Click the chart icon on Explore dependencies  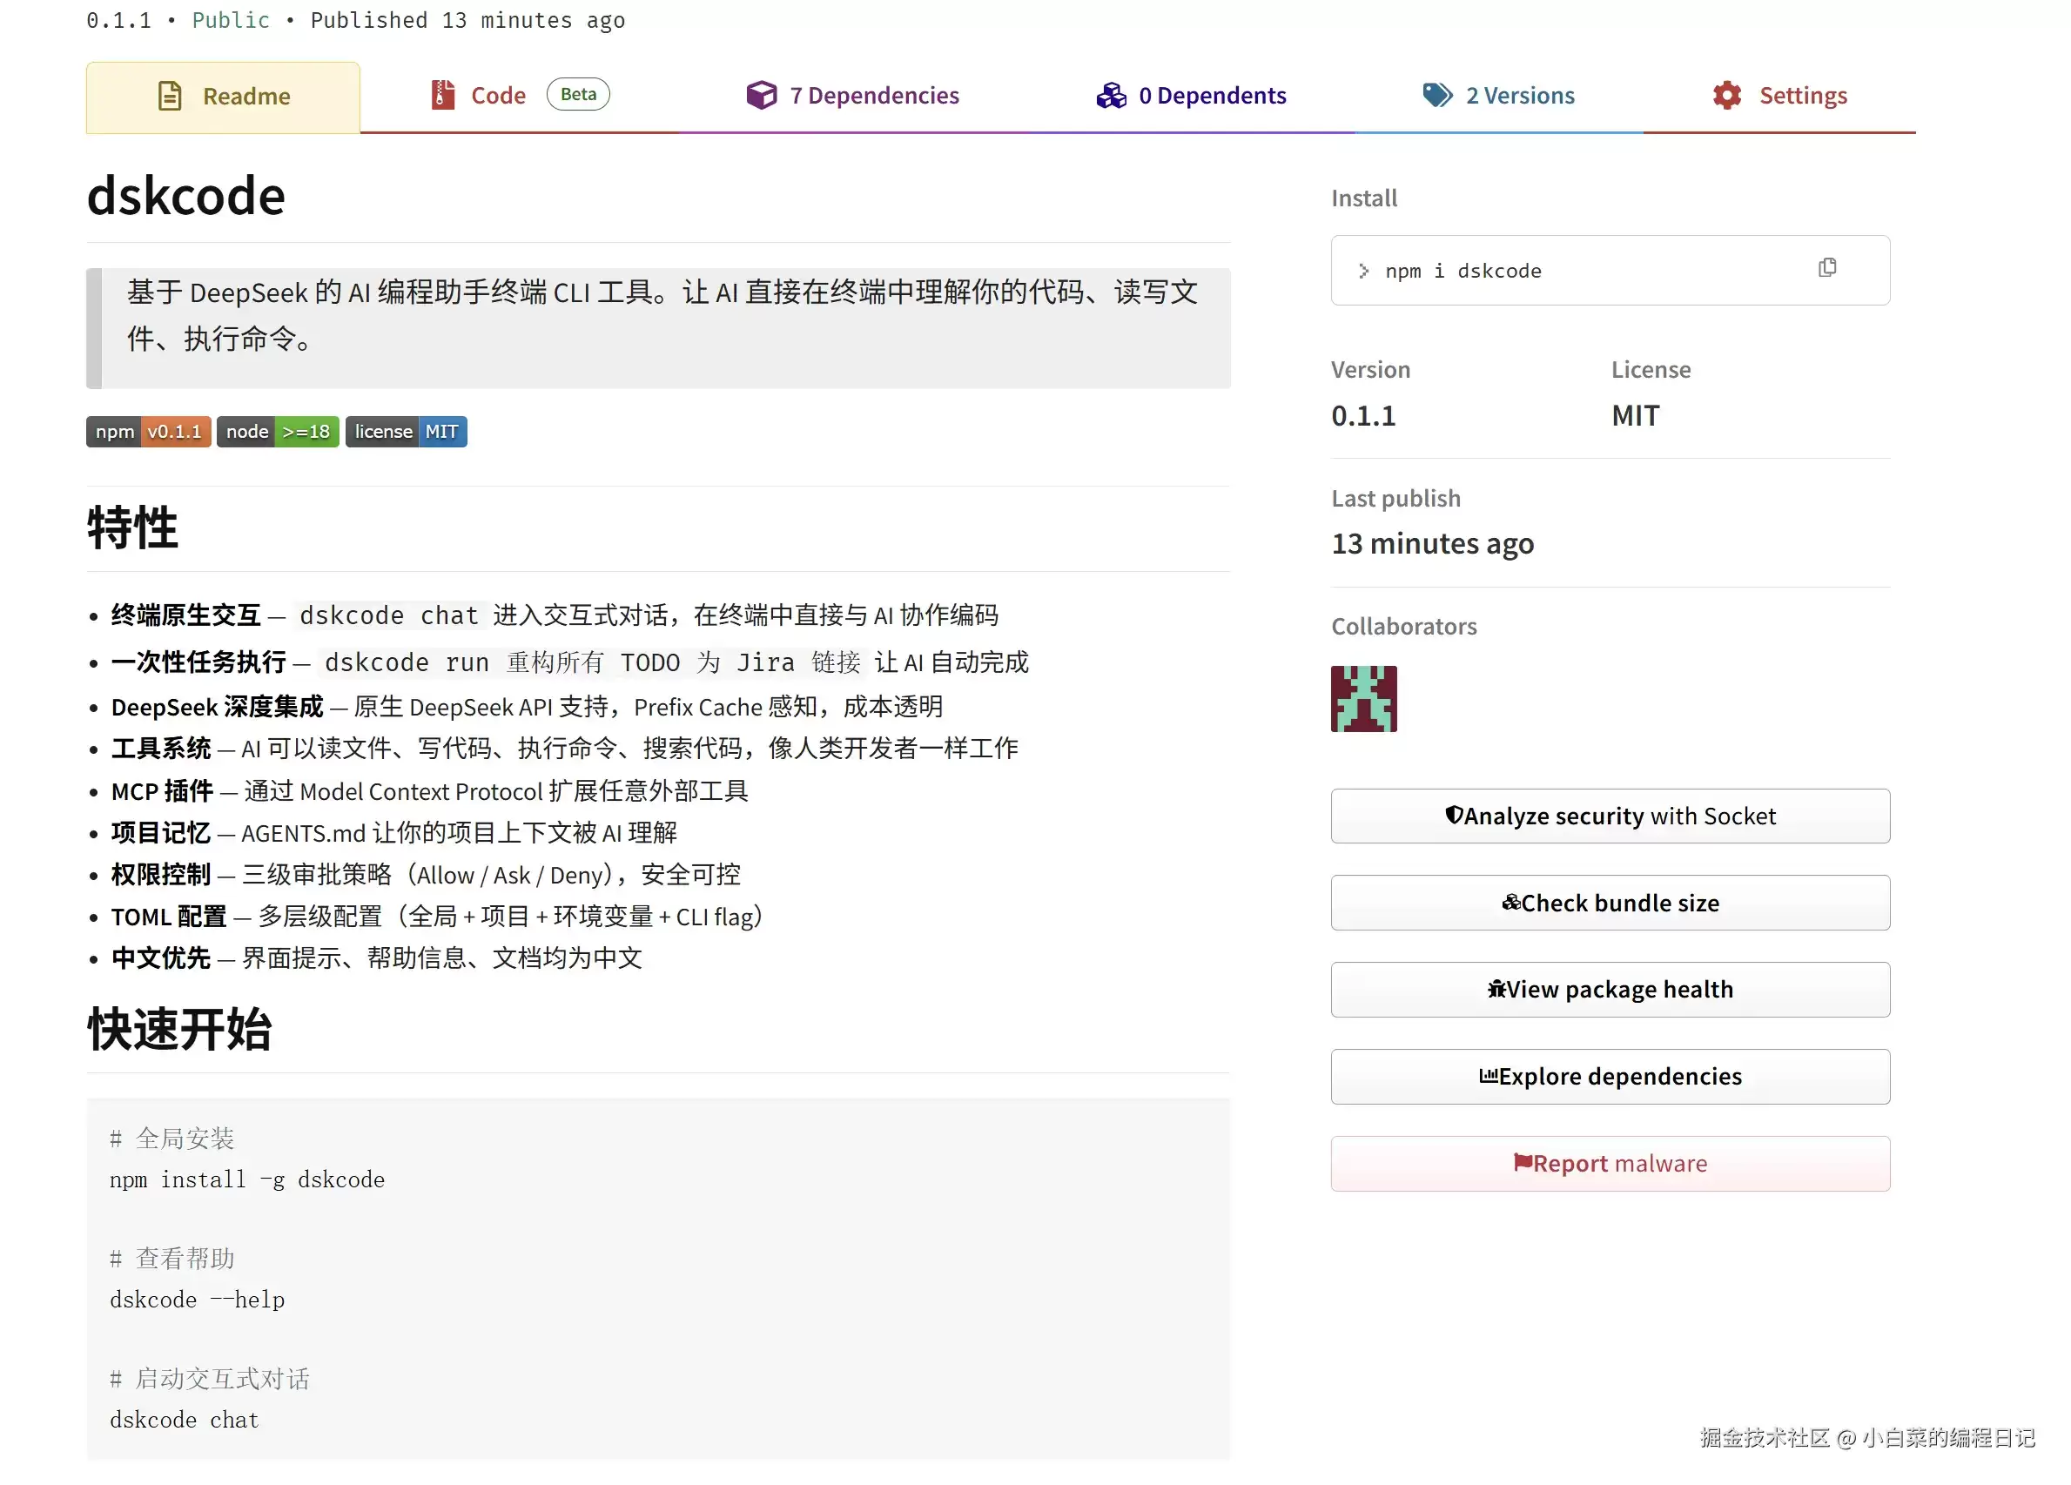[x=1489, y=1075]
